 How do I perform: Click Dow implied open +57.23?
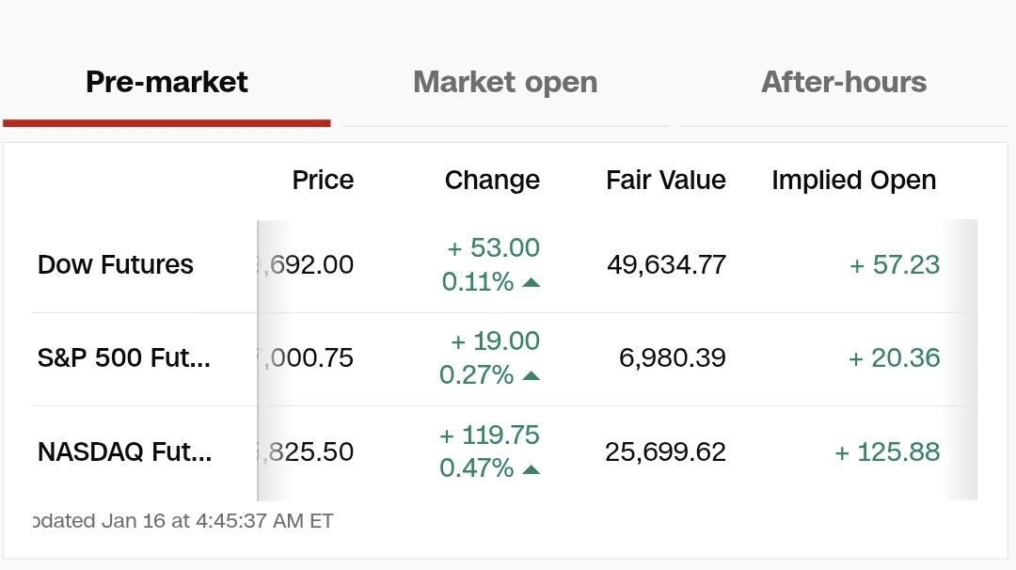pyautogui.click(x=895, y=265)
